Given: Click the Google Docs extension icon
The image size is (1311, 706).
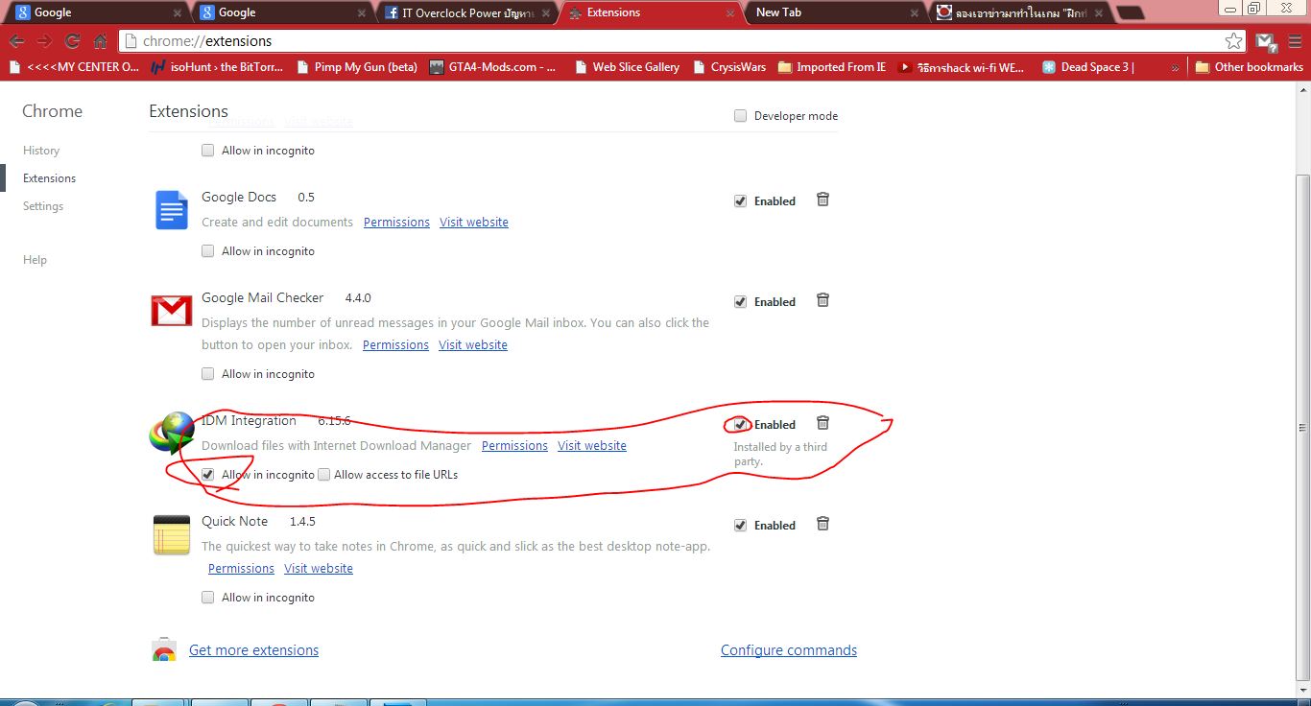Looking at the screenshot, I should pos(172,209).
